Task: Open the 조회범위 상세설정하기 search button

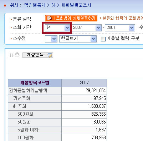Action: pos(71,18)
